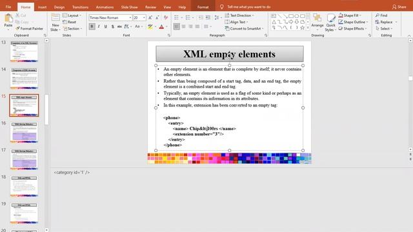Click Find in Editing group
Screen dimensions: 413x232
tap(381, 15)
